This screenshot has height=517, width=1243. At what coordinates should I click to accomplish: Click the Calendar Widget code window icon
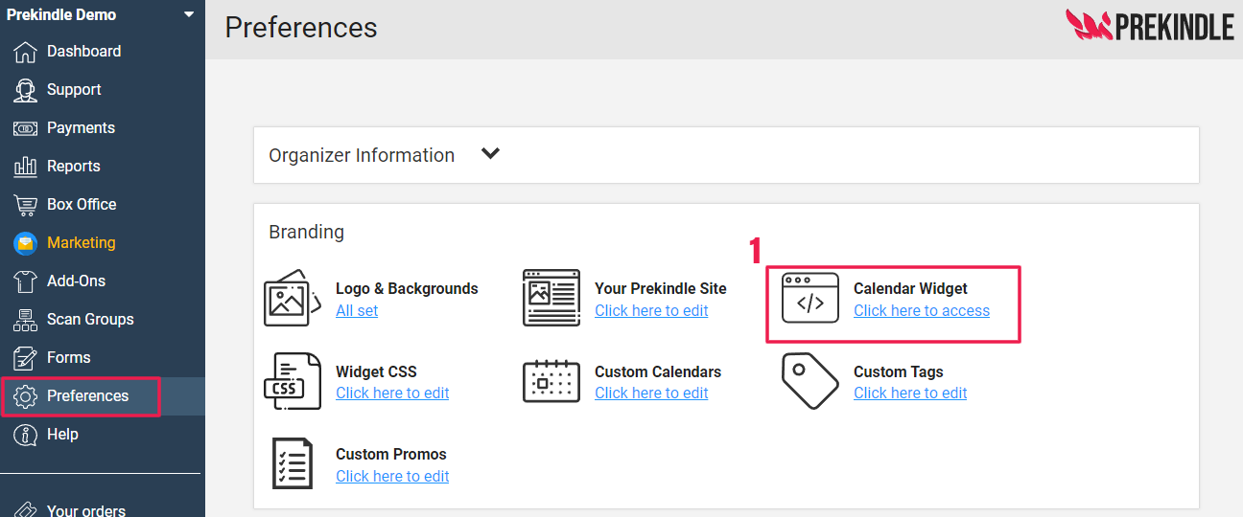click(810, 298)
